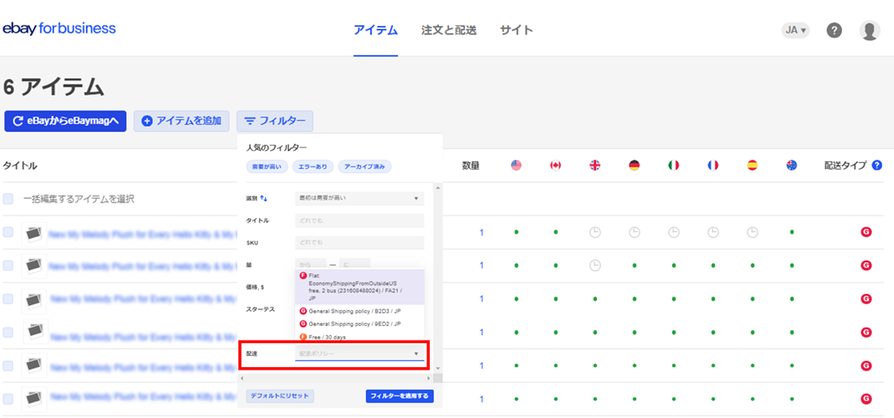Click the filter panel scroll-left arrow
Image resolution: width=894 pixels, height=418 pixels.
(x=242, y=378)
